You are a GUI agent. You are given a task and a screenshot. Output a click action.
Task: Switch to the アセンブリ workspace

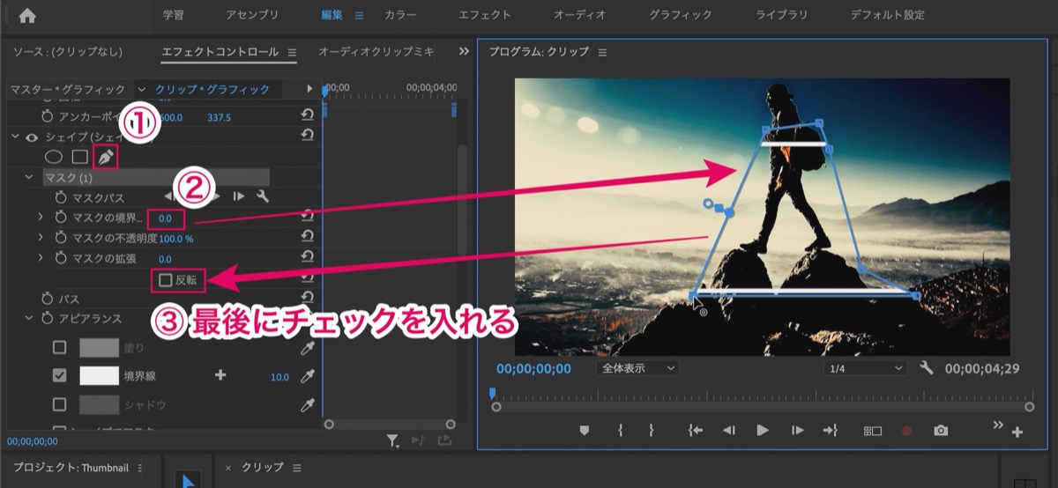pos(252,15)
